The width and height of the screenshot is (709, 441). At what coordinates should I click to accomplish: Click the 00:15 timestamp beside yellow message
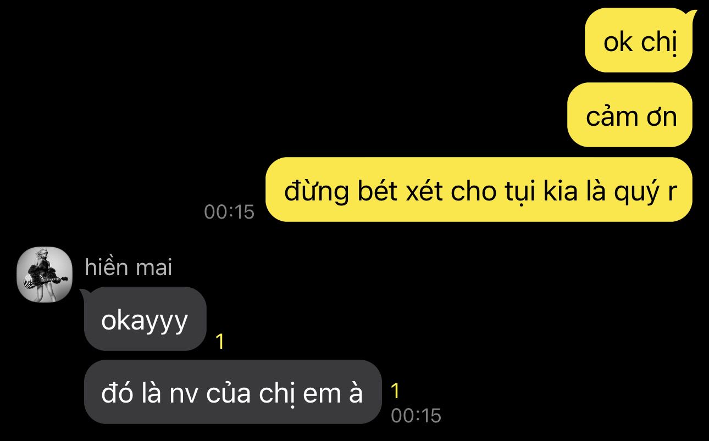tap(229, 211)
